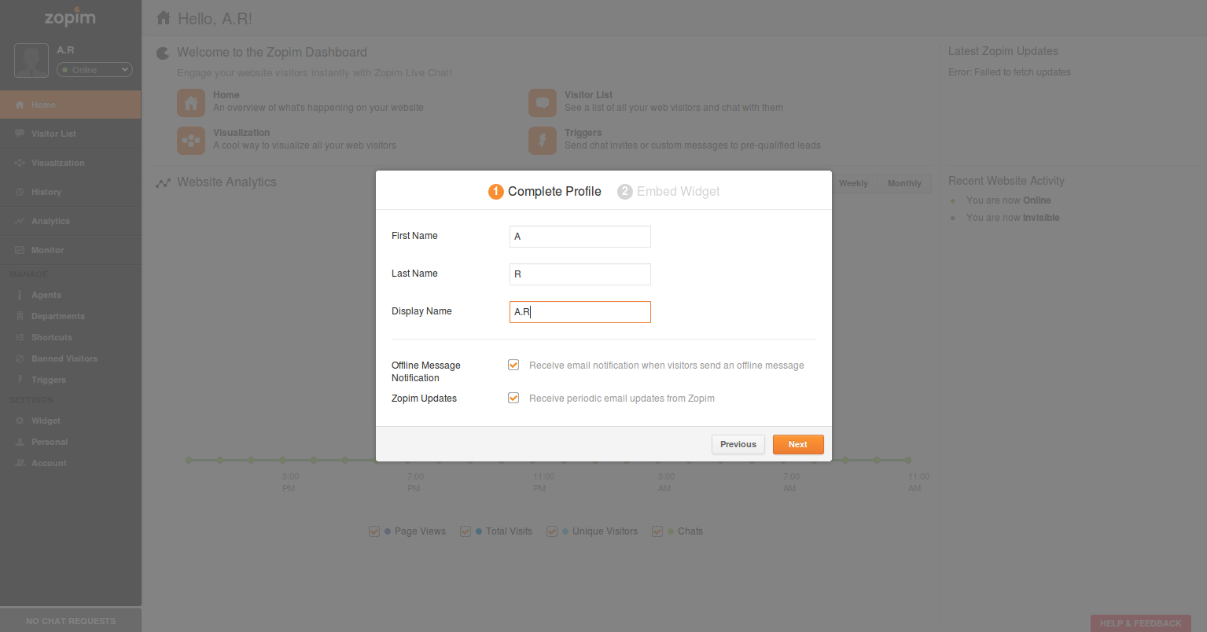Click the History clock icon in the sidebar

pos(20,192)
